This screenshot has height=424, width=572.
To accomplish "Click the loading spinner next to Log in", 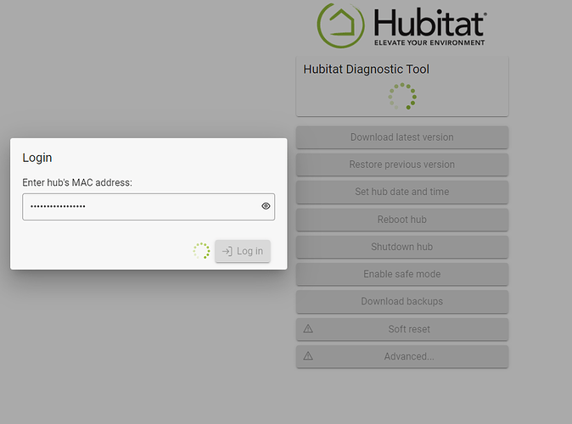I will point(201,251).
